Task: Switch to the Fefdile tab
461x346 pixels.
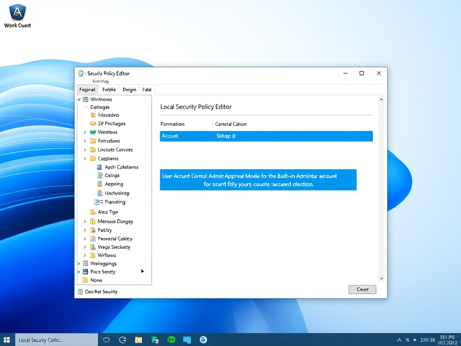Action: coord(109,90)
